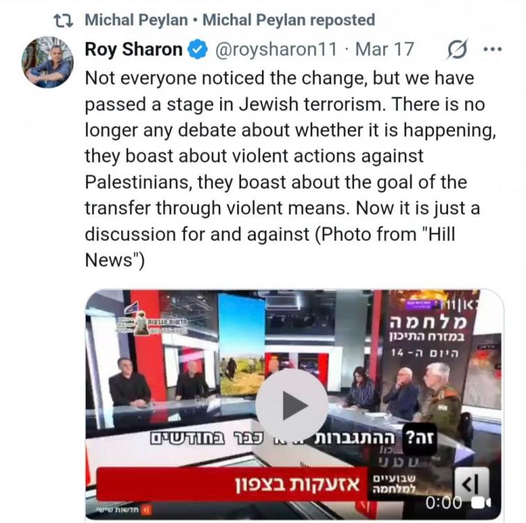
Task: Open Michal Peylan's profile from repost header
Action: point(136,20)
